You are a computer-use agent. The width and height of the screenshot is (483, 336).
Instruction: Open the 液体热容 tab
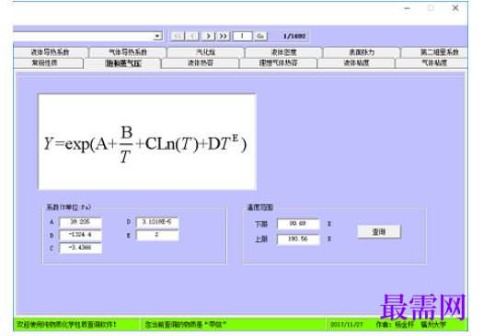201,63
